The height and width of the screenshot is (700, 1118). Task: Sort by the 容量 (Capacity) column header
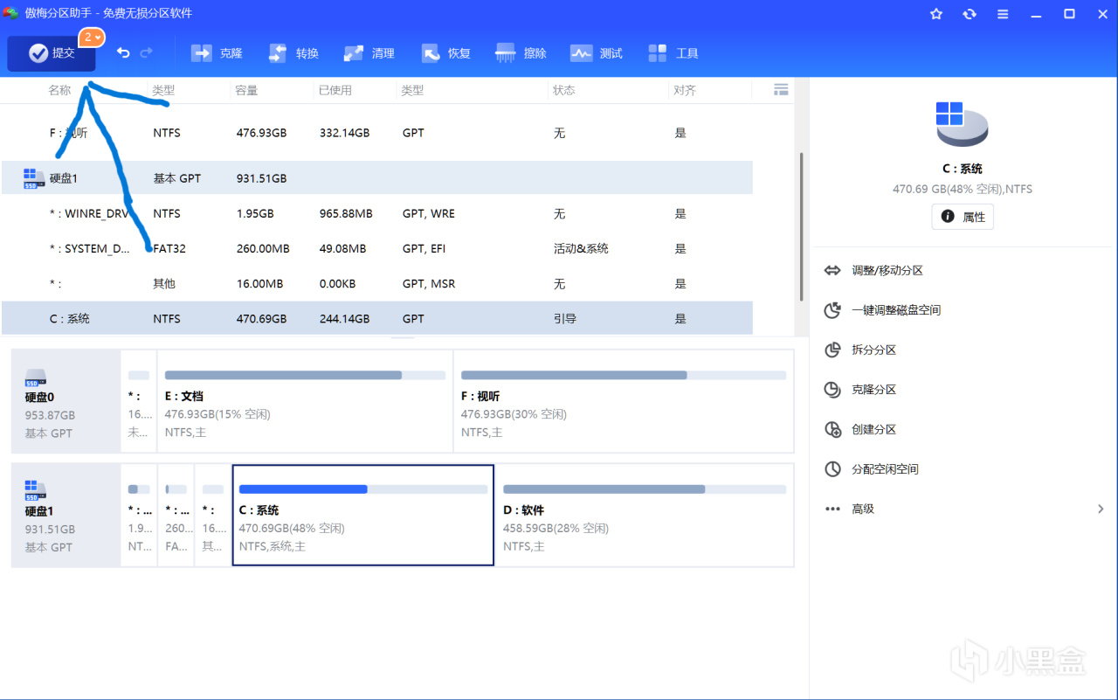245,90
